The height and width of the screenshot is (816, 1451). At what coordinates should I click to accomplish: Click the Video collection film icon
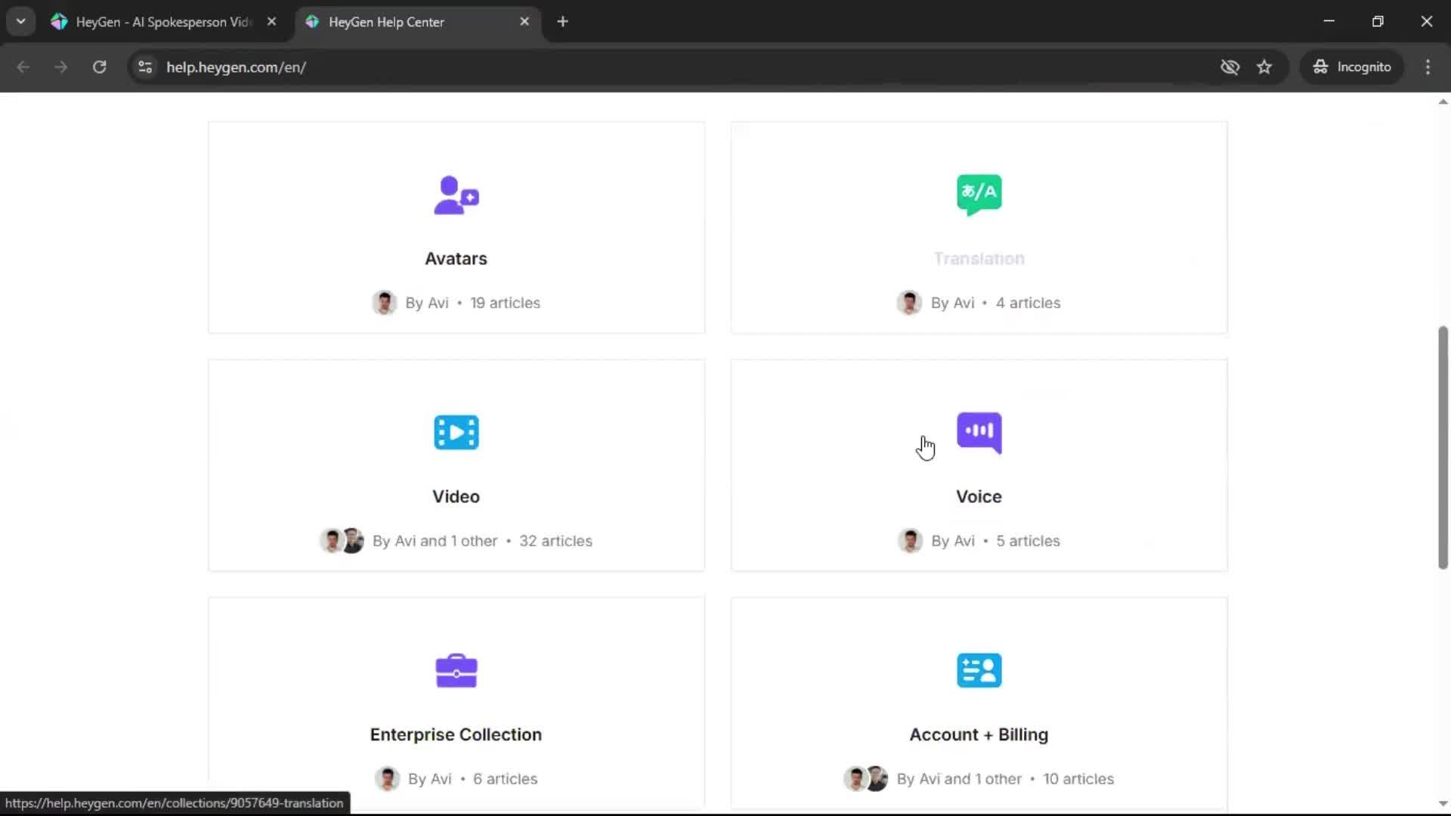coord(456,432)
